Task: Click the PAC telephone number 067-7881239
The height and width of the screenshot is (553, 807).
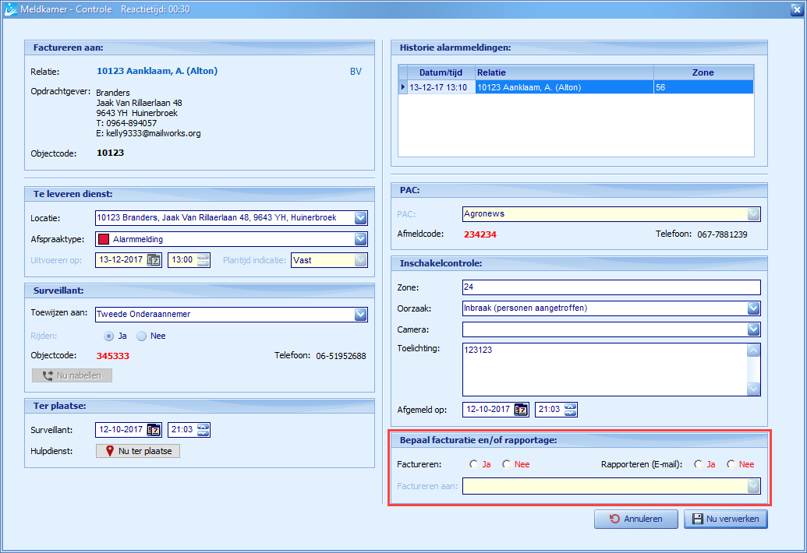Action: (722, 234)
